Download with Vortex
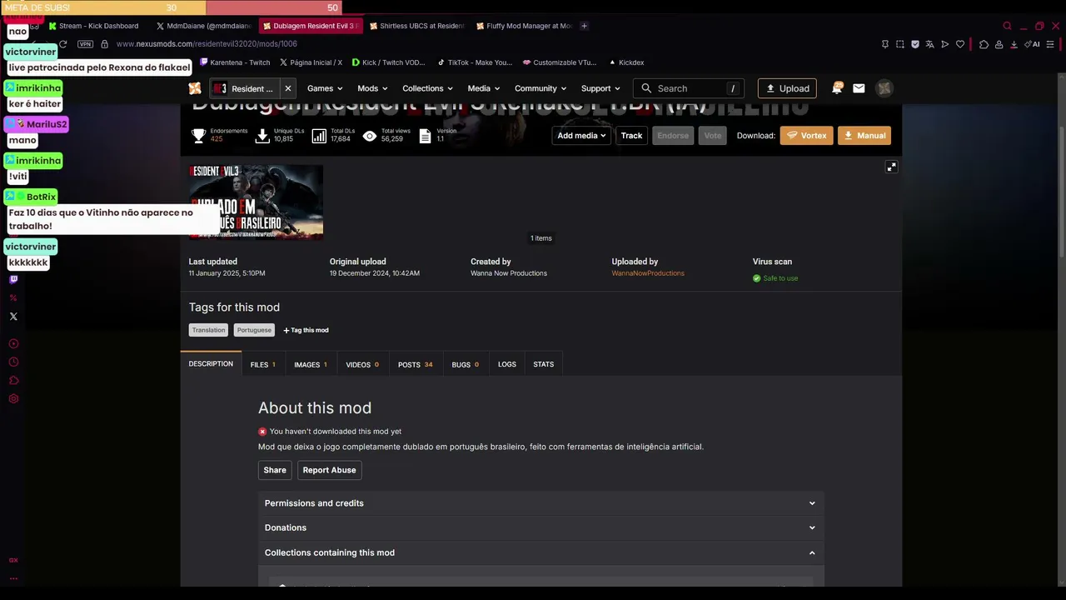1066x600 pixels. [x=806, y=136]
